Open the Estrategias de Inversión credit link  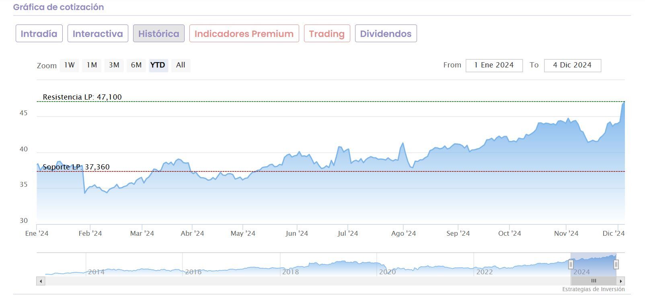tap(593, 289)
